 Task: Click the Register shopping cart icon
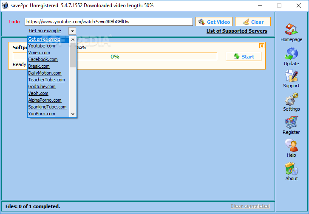click(x=291, y=122)
